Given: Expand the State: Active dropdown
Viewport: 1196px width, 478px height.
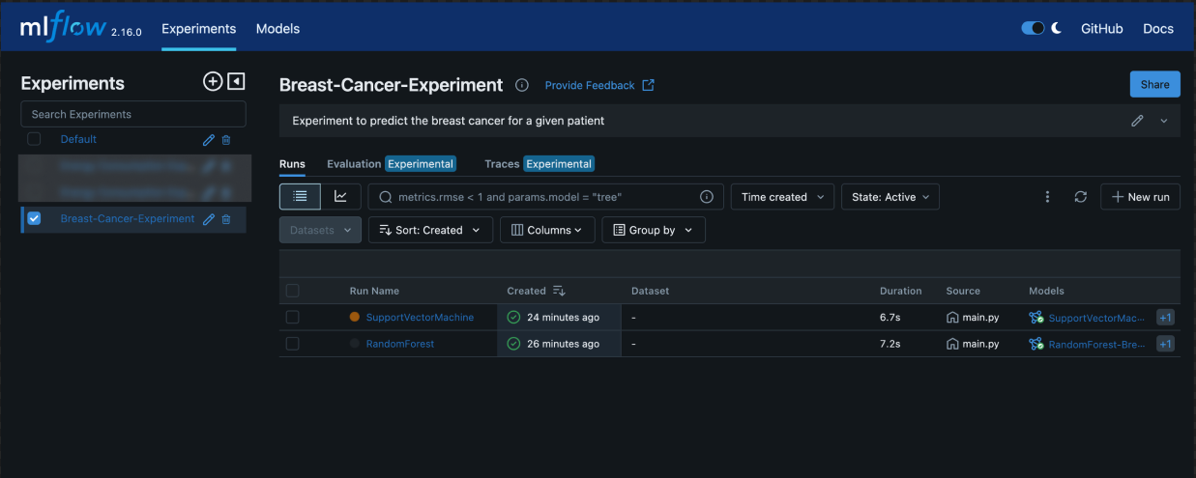Looking at the screenshot, I should pyautogui.click(x=890, y=197).
